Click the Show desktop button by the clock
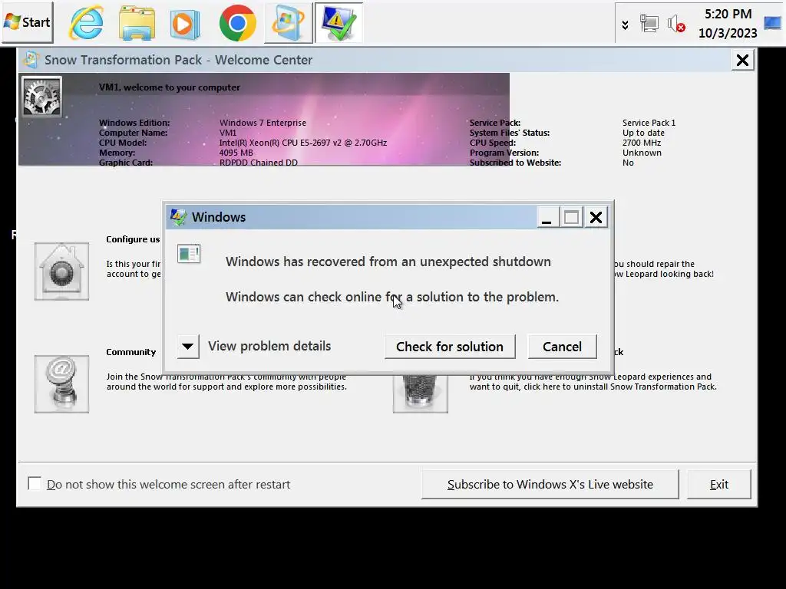The image size is (786, 589). coord(774,23)
